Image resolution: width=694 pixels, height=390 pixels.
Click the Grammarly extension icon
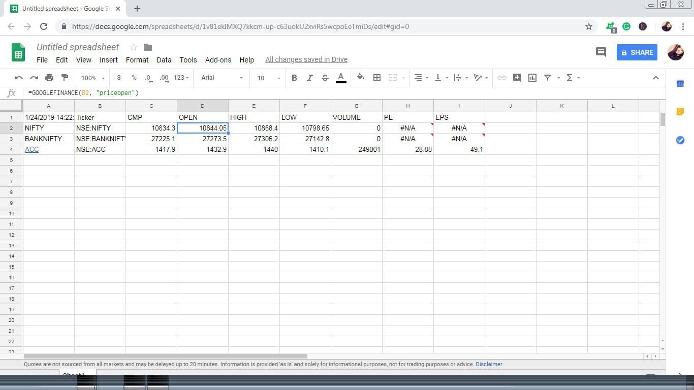point(626,26)
